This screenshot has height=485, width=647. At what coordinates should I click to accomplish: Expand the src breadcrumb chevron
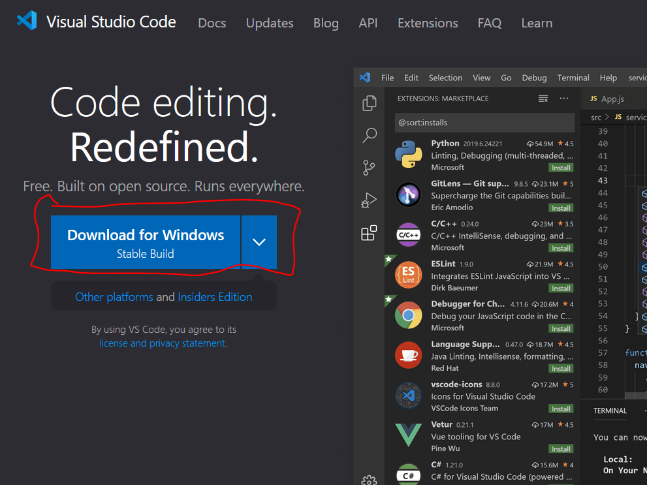tap(608, 117)
